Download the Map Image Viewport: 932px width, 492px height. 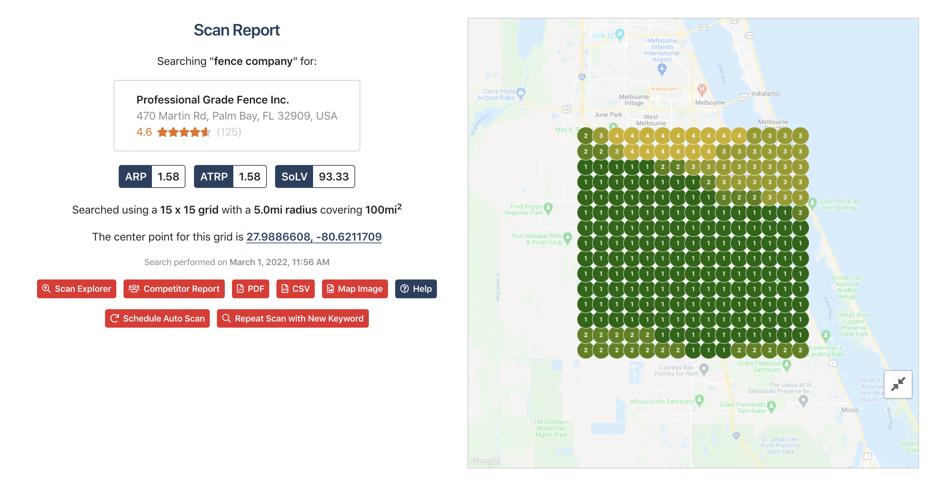click(x=354, y=289)
